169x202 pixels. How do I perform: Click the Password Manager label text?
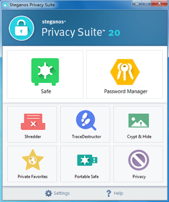coord(126,91)
